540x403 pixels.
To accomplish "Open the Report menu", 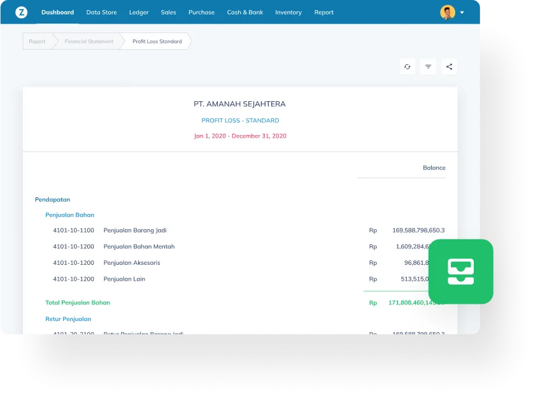I will click(323, 12).
